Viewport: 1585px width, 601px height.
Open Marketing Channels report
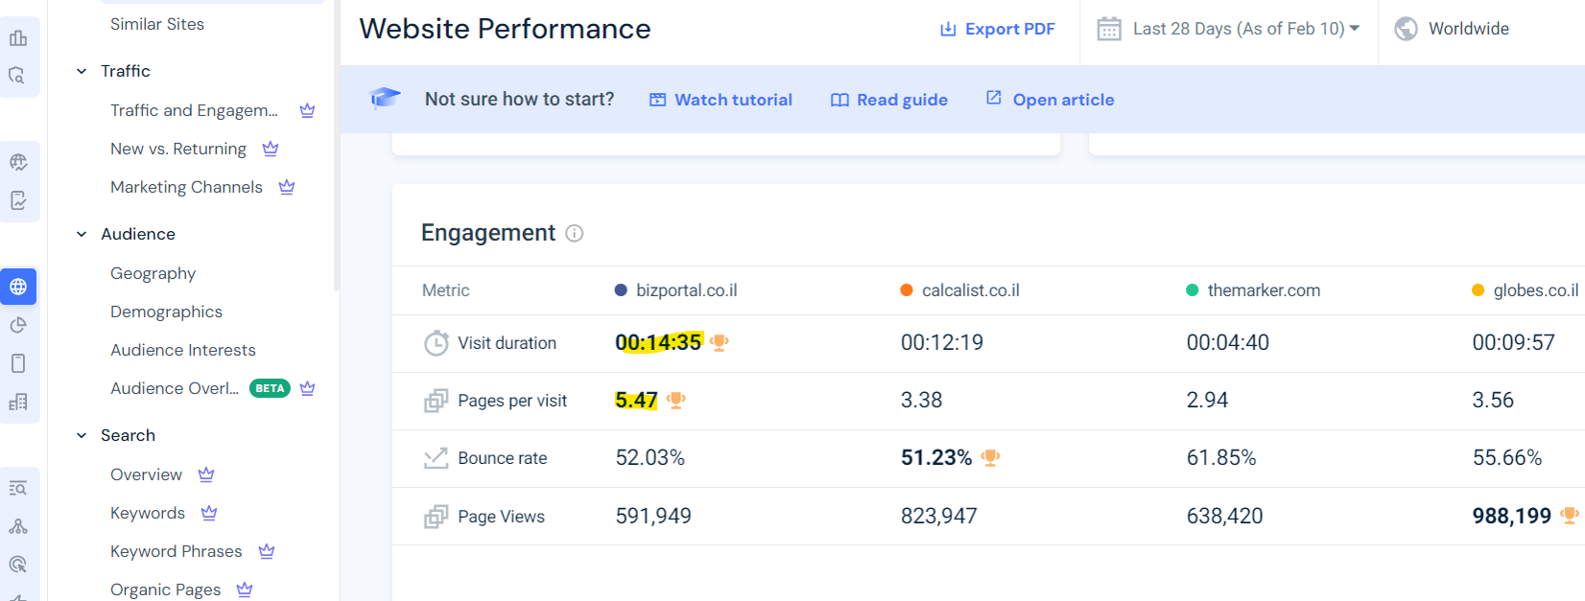[186, 187]
